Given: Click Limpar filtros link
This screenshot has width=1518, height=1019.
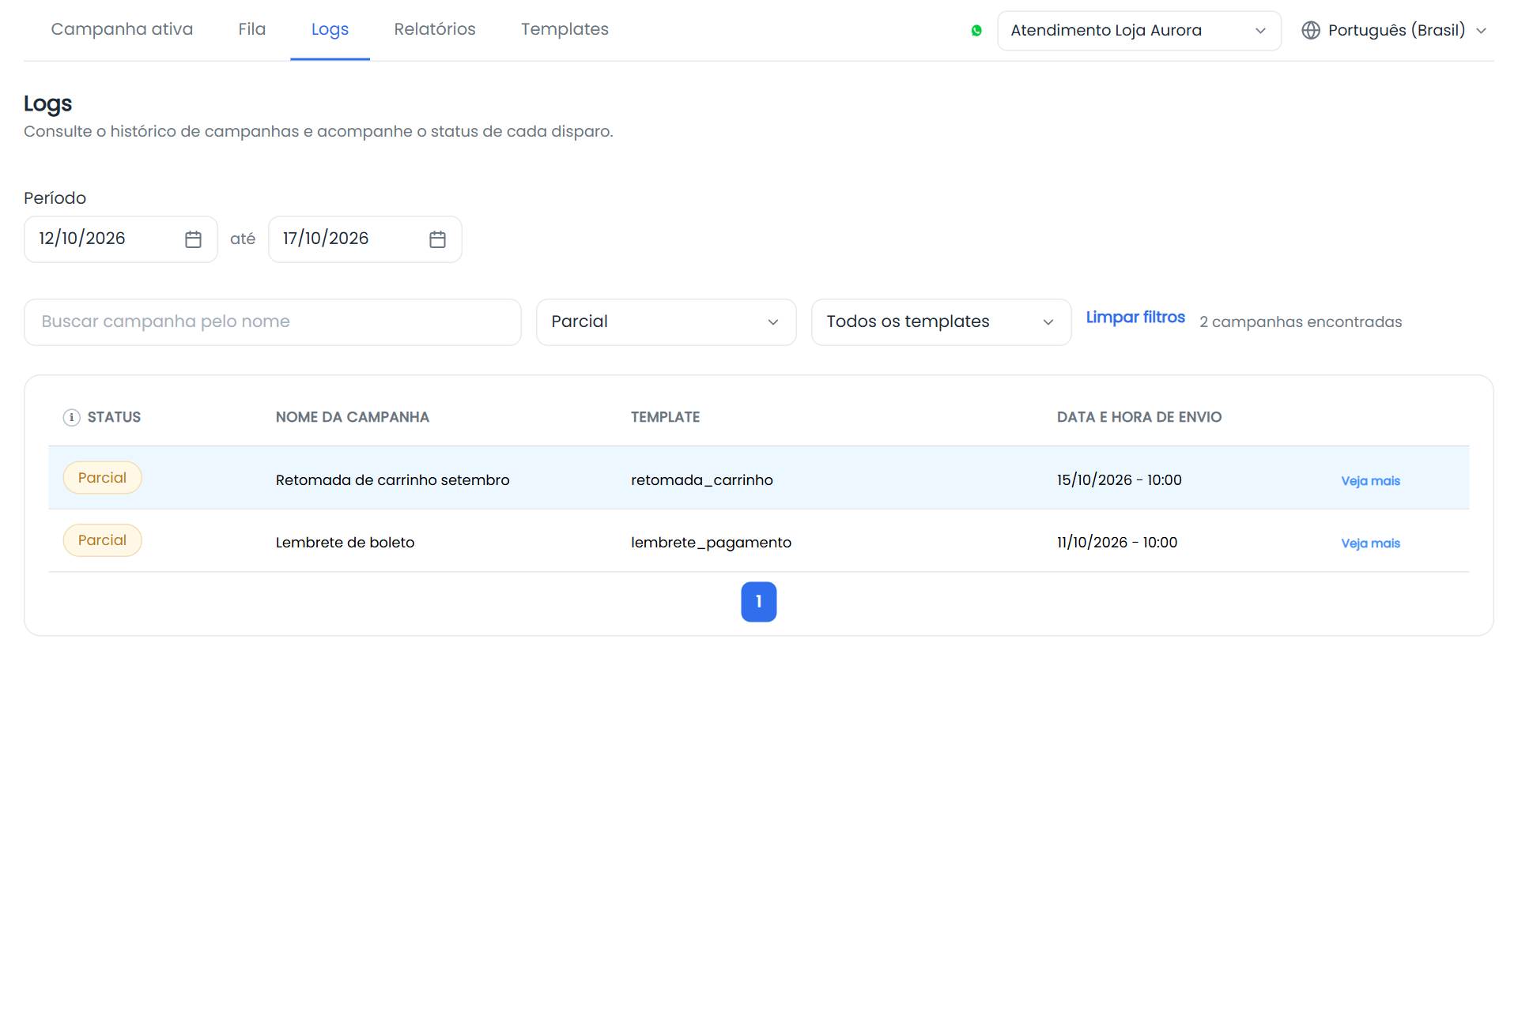Looking at the screenshot, I should (1135, 318).
